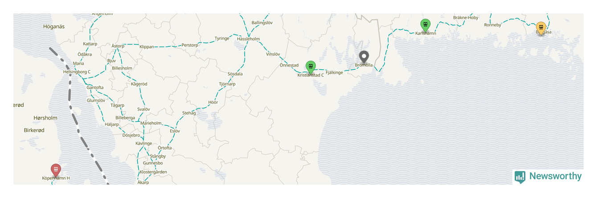Click the Helsingborg C station label
The image size is (597, 198).
[77, 72]
